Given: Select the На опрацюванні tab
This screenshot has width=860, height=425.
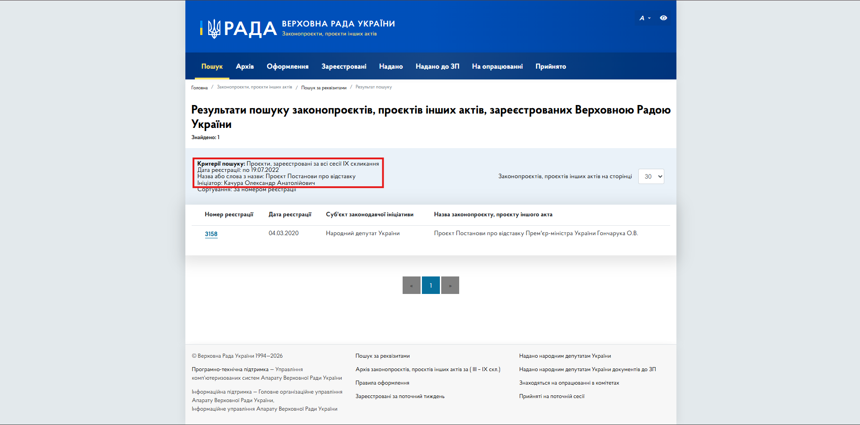Looking at the screenshot, I should tap(497, 66).
